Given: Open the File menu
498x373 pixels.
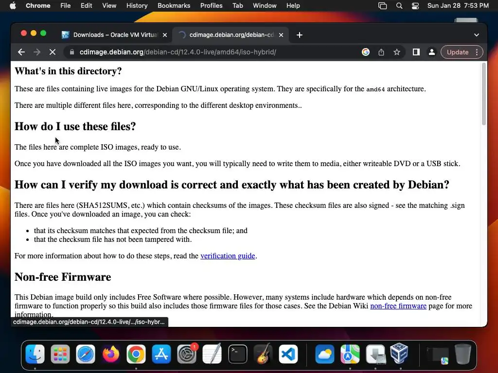Looking at the screenshot, I should click(x=66, y=5).
